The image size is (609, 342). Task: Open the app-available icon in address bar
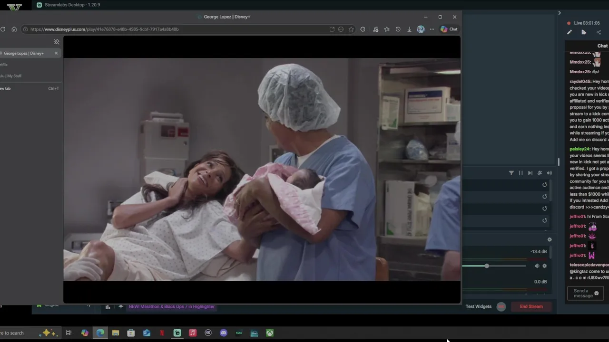point(332,29)
